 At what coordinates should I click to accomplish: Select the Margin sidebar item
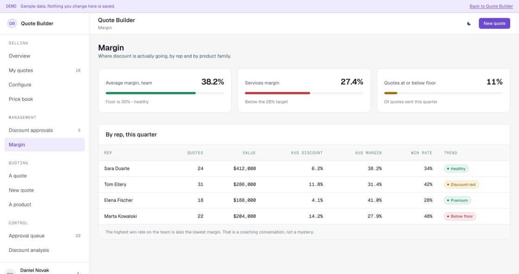pyautogui.click(x=44, y=145)
